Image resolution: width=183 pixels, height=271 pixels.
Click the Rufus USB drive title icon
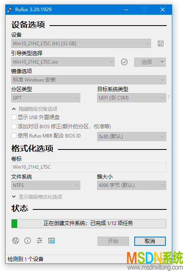(x=10, y=10)
